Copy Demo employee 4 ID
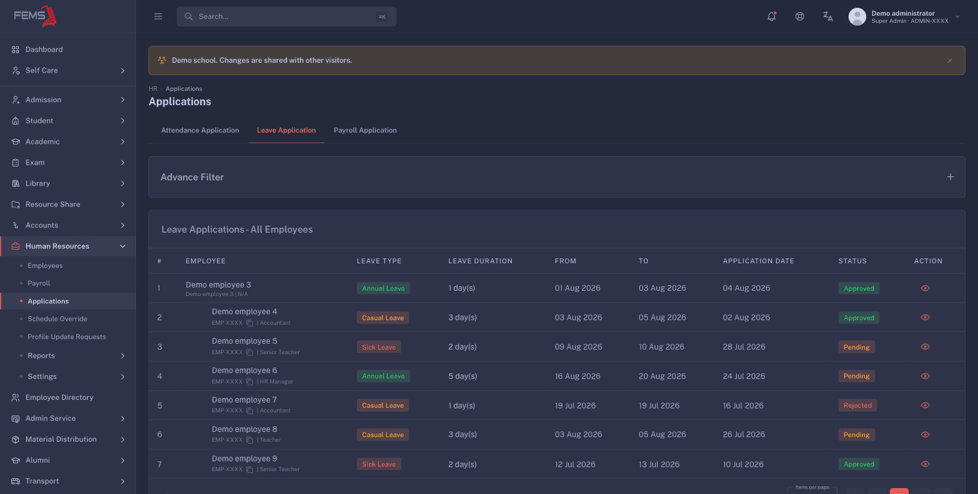The width and height of the screenshot is (978, 494). [250, 323]
